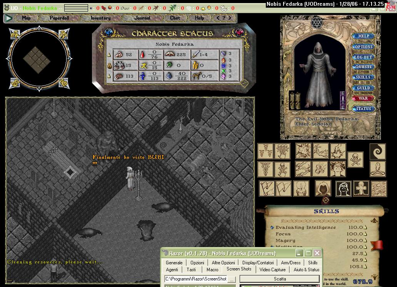Open the profile scrolls on the paperdoll
The width and height of the screenshot is (397, 287).
(x=295, y=100)
